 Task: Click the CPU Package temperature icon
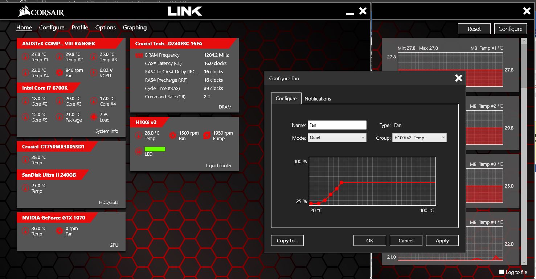60,117
